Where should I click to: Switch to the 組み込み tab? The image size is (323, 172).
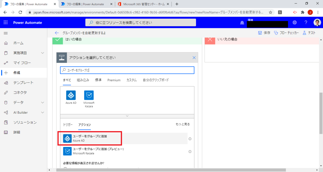[83, 80]
